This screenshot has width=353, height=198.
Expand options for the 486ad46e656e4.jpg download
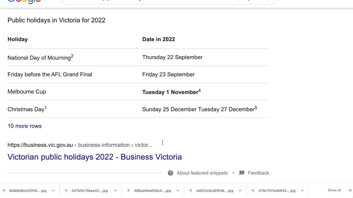[x=178, y=191]
